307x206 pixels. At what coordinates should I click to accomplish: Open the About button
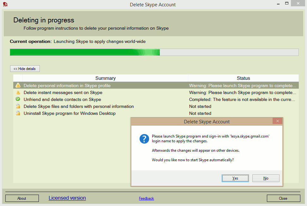[22, 198]
